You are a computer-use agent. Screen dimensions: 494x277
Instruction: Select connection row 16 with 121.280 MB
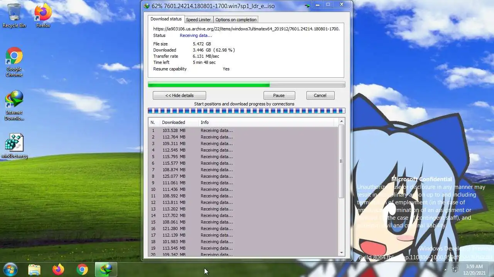coord(243,229)
